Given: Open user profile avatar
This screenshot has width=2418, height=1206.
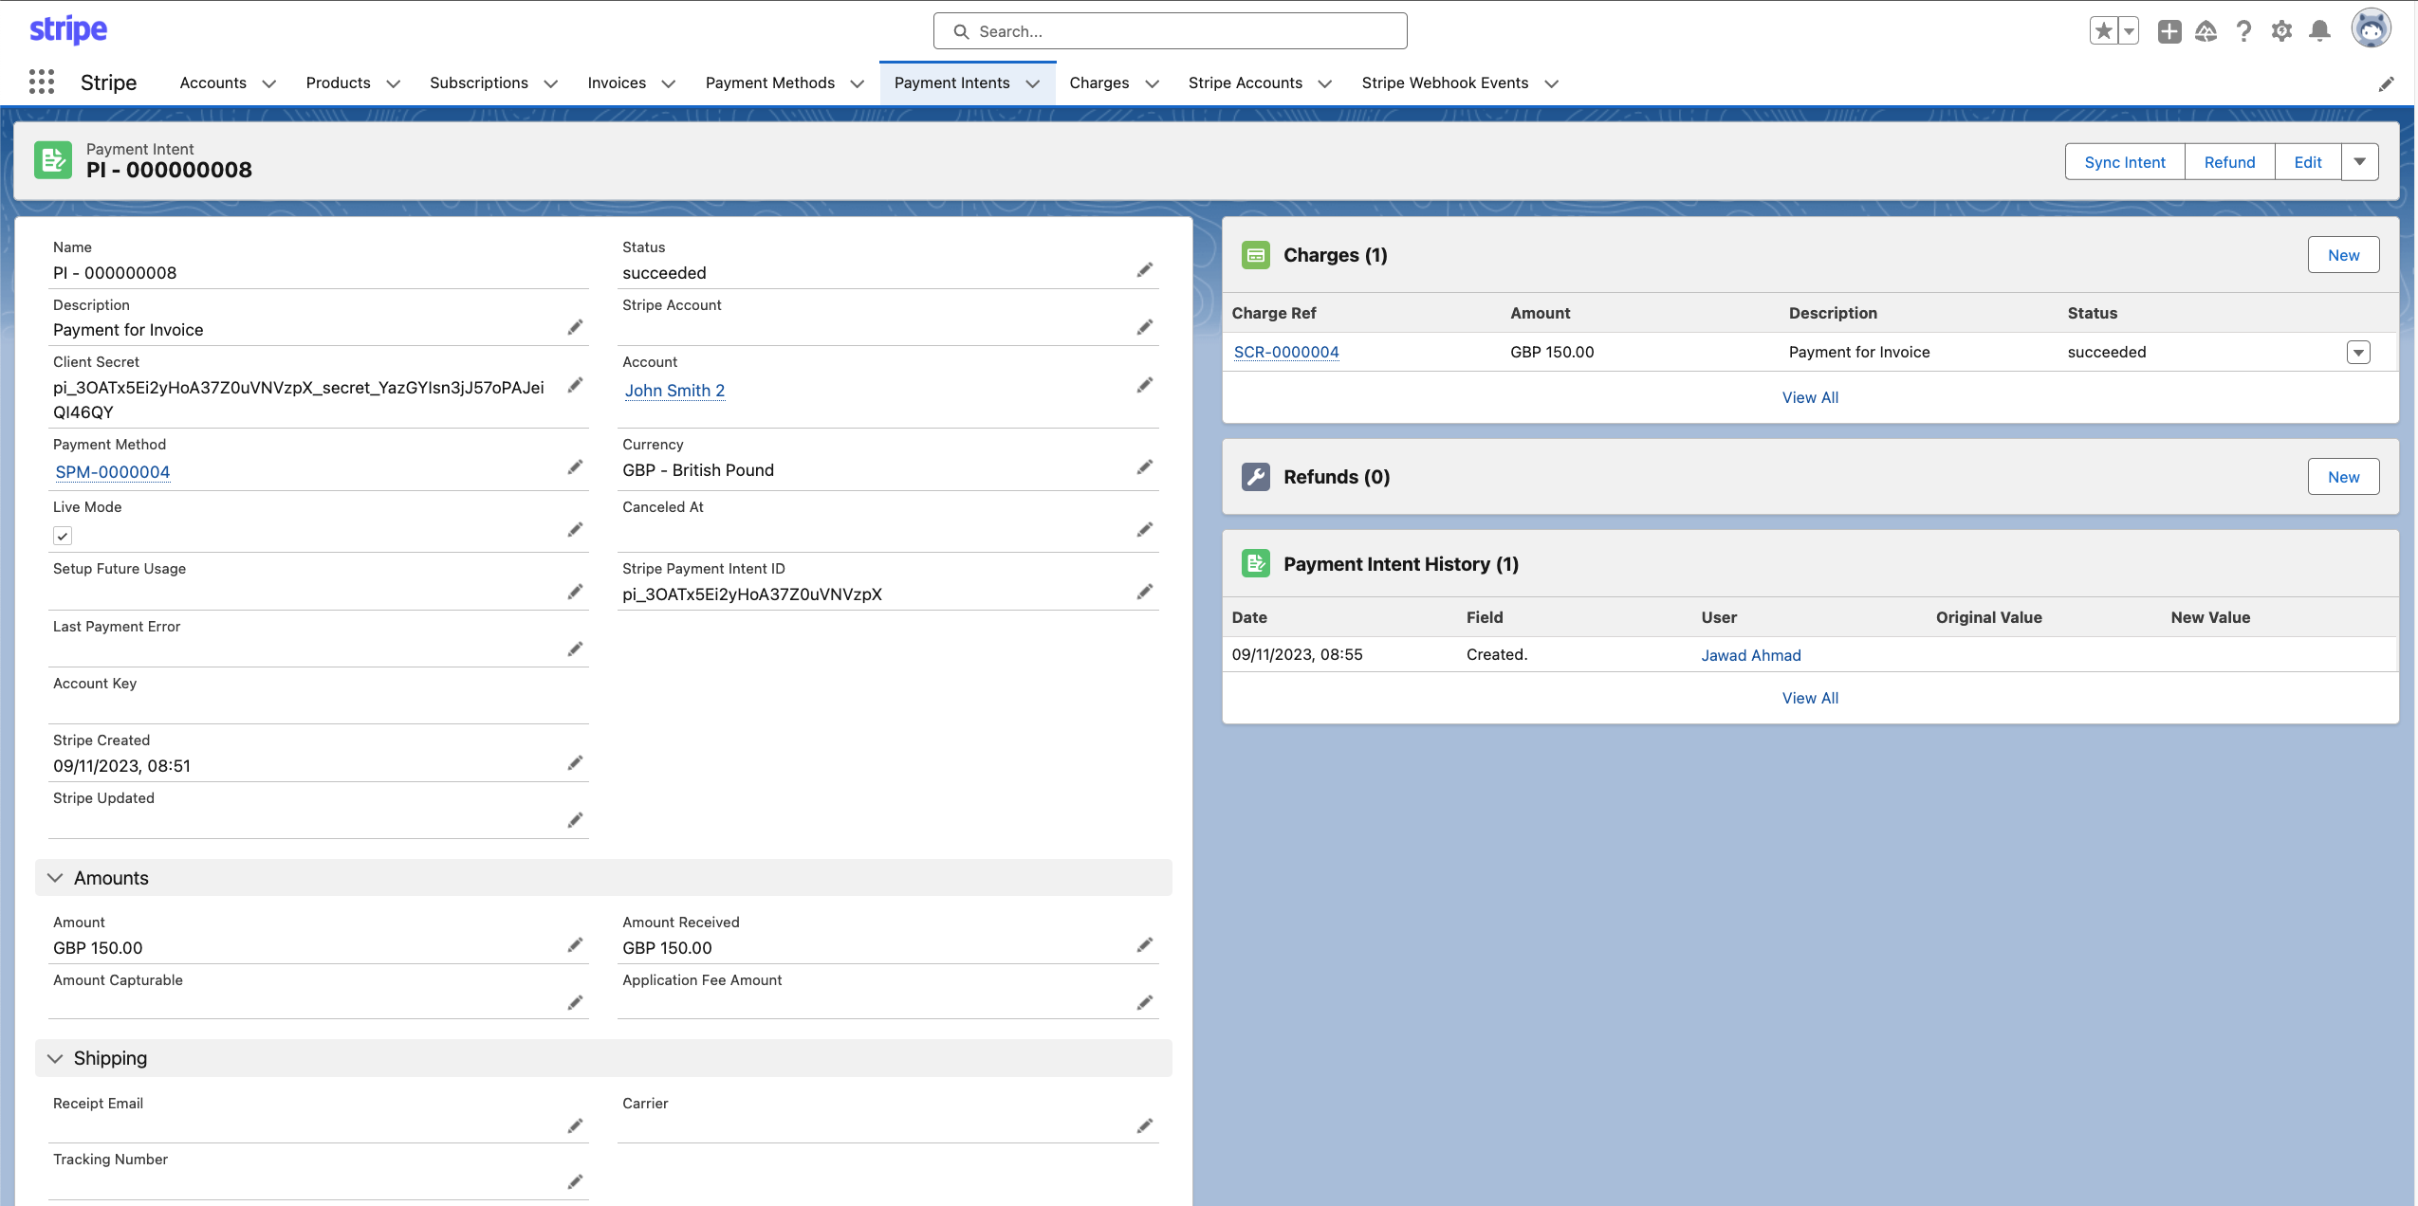Looking at the screenshot, I should pos(2371,29).
